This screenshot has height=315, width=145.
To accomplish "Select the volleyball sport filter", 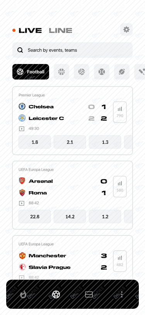I will coord(82,72).
